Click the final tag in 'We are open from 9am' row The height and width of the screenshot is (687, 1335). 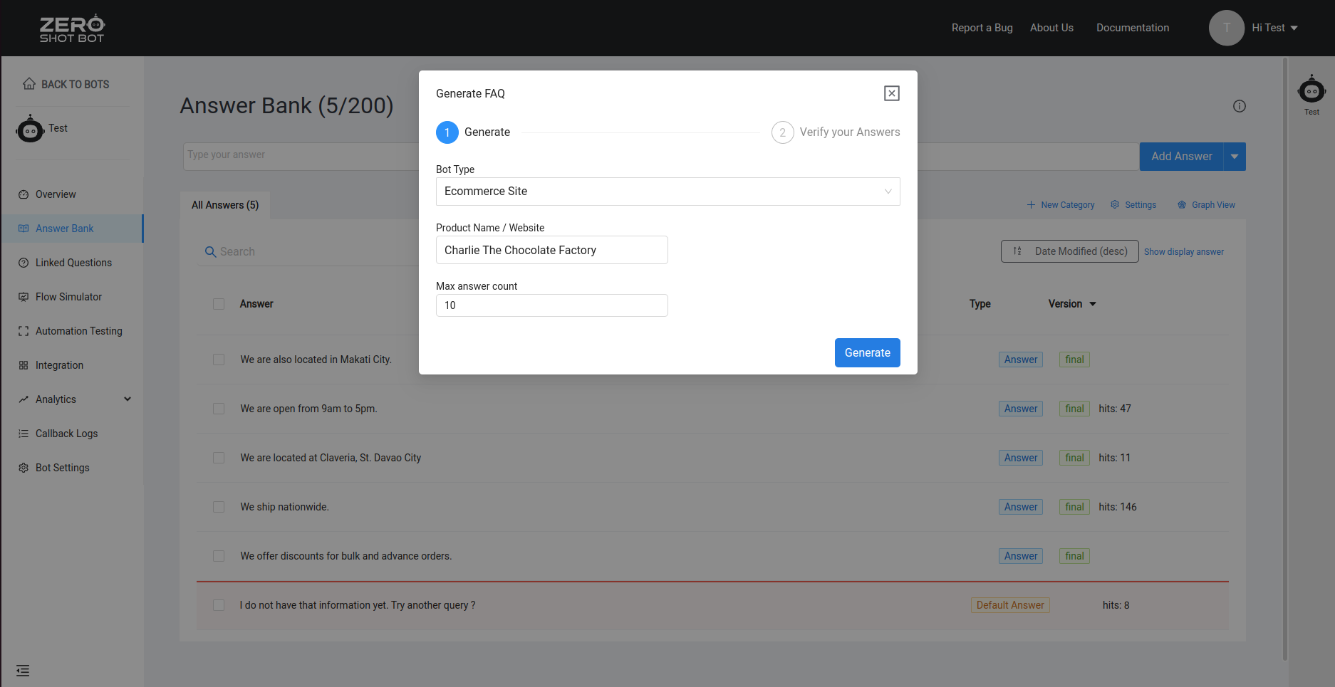[x=1074, y=409]
